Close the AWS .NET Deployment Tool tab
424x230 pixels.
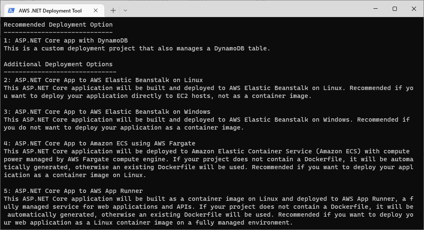click(96, 10)
